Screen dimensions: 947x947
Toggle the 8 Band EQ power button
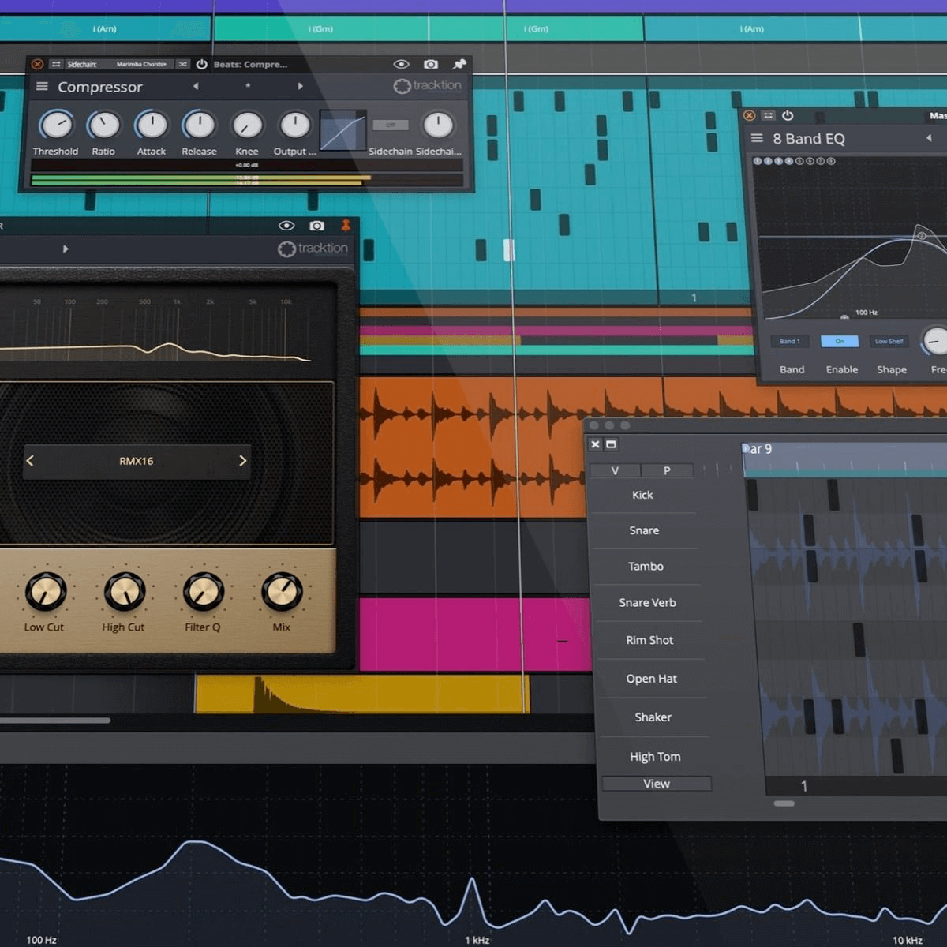788,115
